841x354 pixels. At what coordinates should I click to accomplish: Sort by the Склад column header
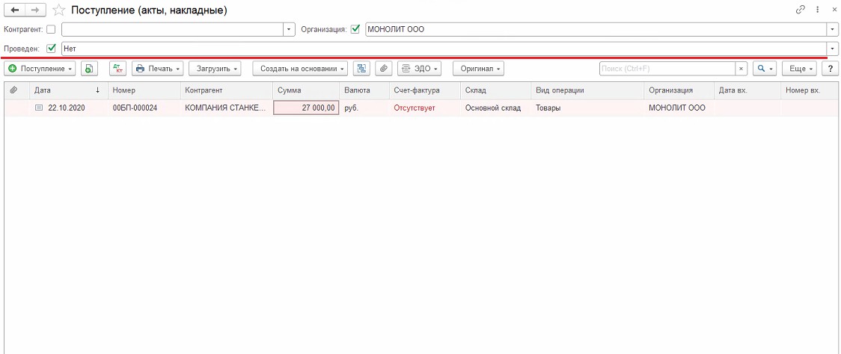(x=495, y=90)
